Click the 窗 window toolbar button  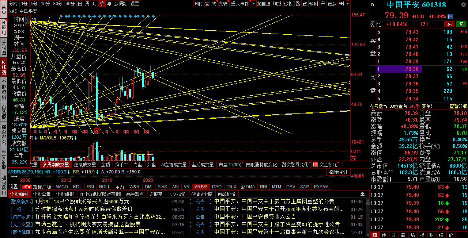pos(305,4)
